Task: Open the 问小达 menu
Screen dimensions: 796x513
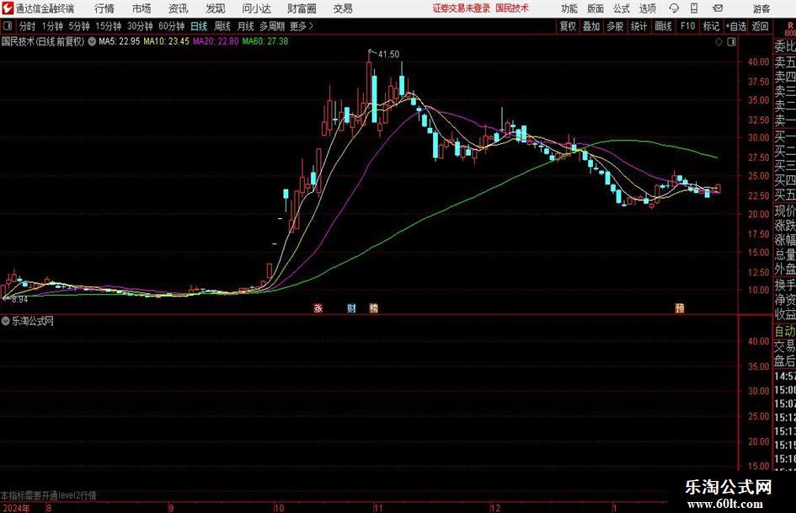Action: [256, 8]
